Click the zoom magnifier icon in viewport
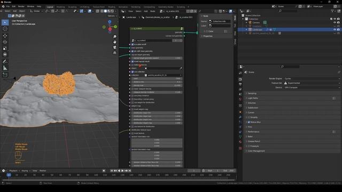342x192 pixels. point(115,37)
